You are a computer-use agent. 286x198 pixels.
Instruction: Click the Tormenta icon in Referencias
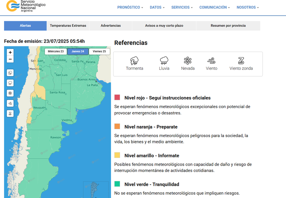click(x=134, y=61)
